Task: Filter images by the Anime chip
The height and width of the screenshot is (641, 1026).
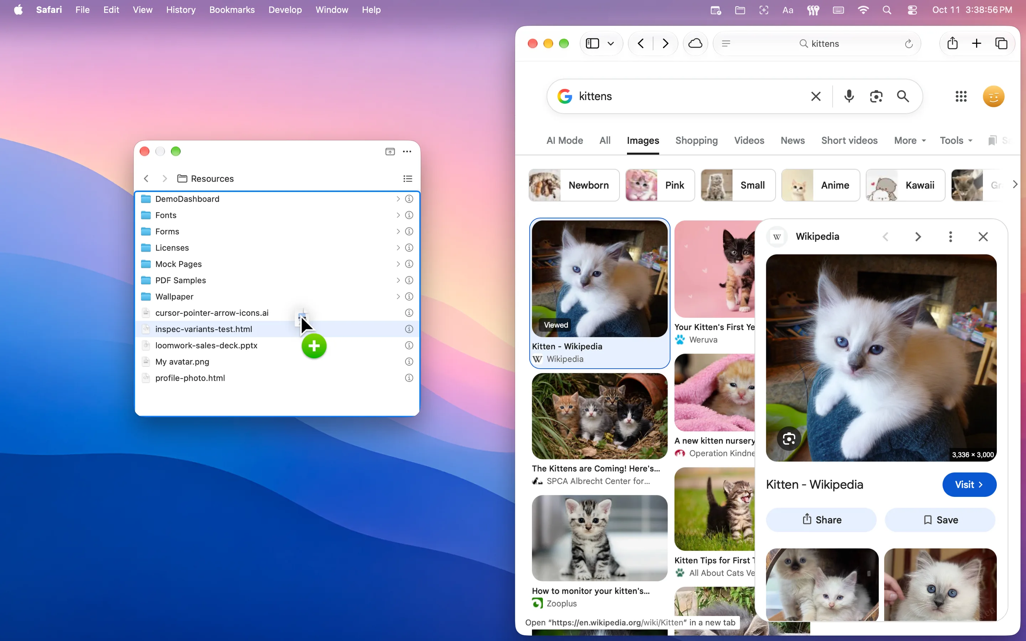Action: (820, 185)
